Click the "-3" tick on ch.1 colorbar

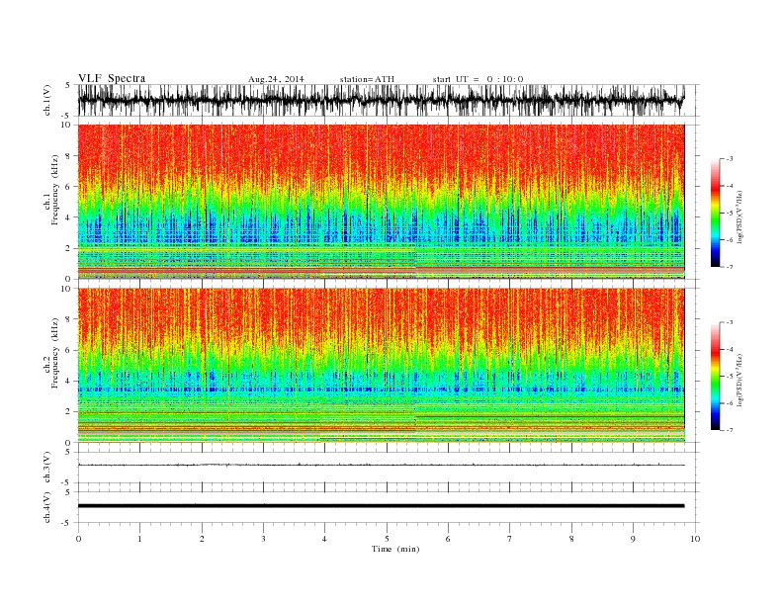tap(730, 159)
